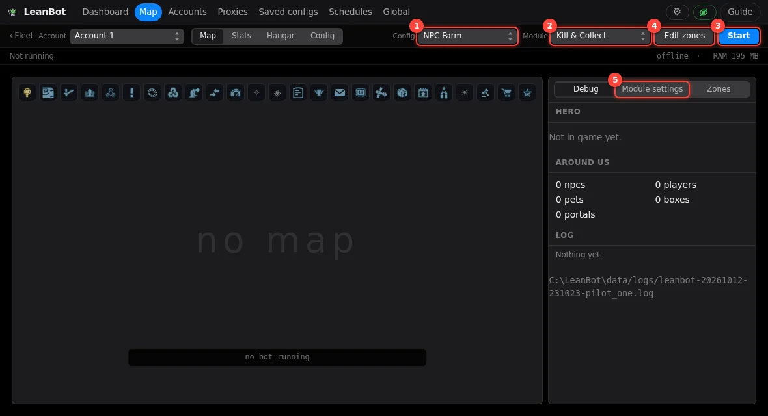Click the segmented ring icon

coord(152,92)
